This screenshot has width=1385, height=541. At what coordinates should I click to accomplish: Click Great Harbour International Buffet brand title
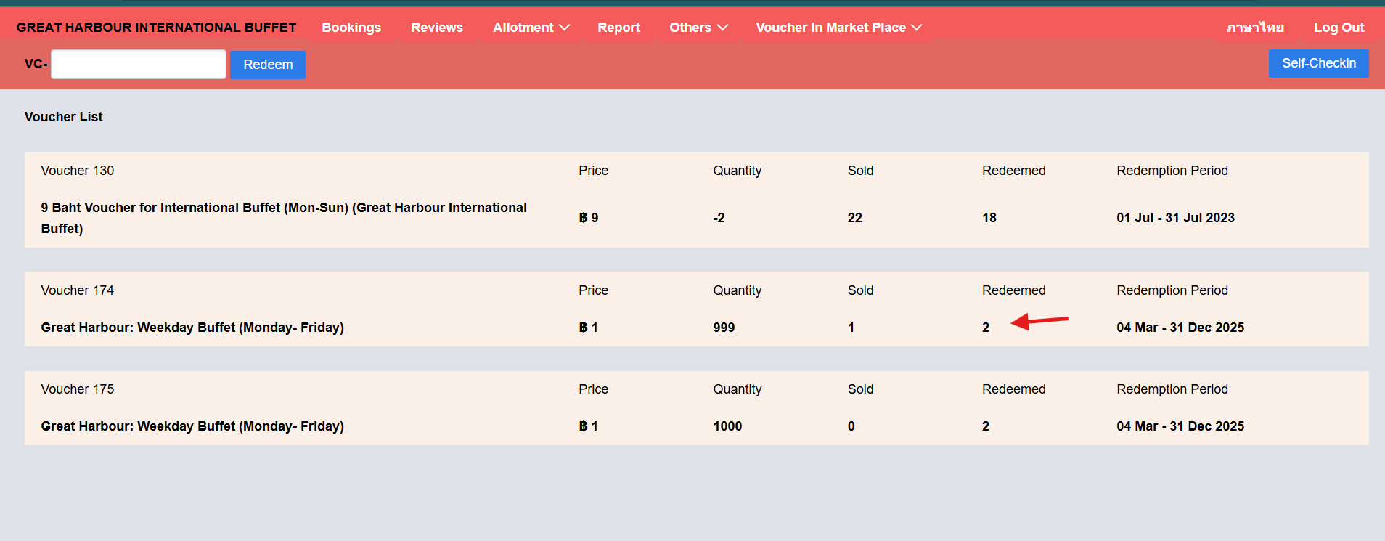click(x=156, y=28)
